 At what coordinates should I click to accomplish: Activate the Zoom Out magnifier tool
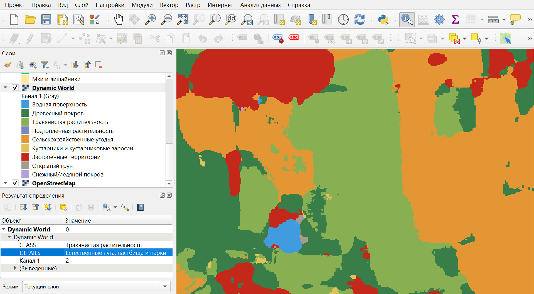(x=167, y=20)
